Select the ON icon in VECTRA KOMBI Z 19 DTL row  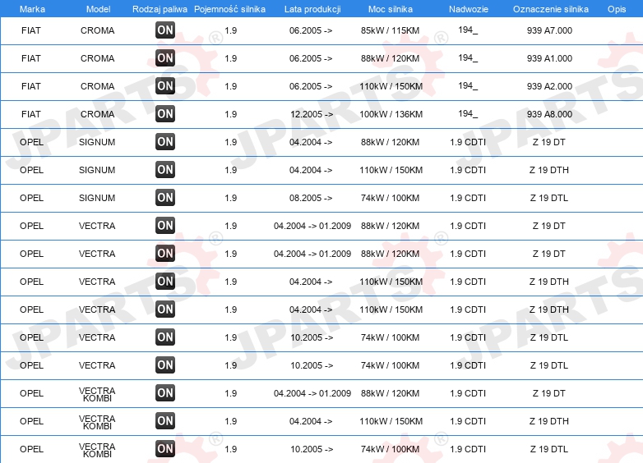[x=165, y=449]
